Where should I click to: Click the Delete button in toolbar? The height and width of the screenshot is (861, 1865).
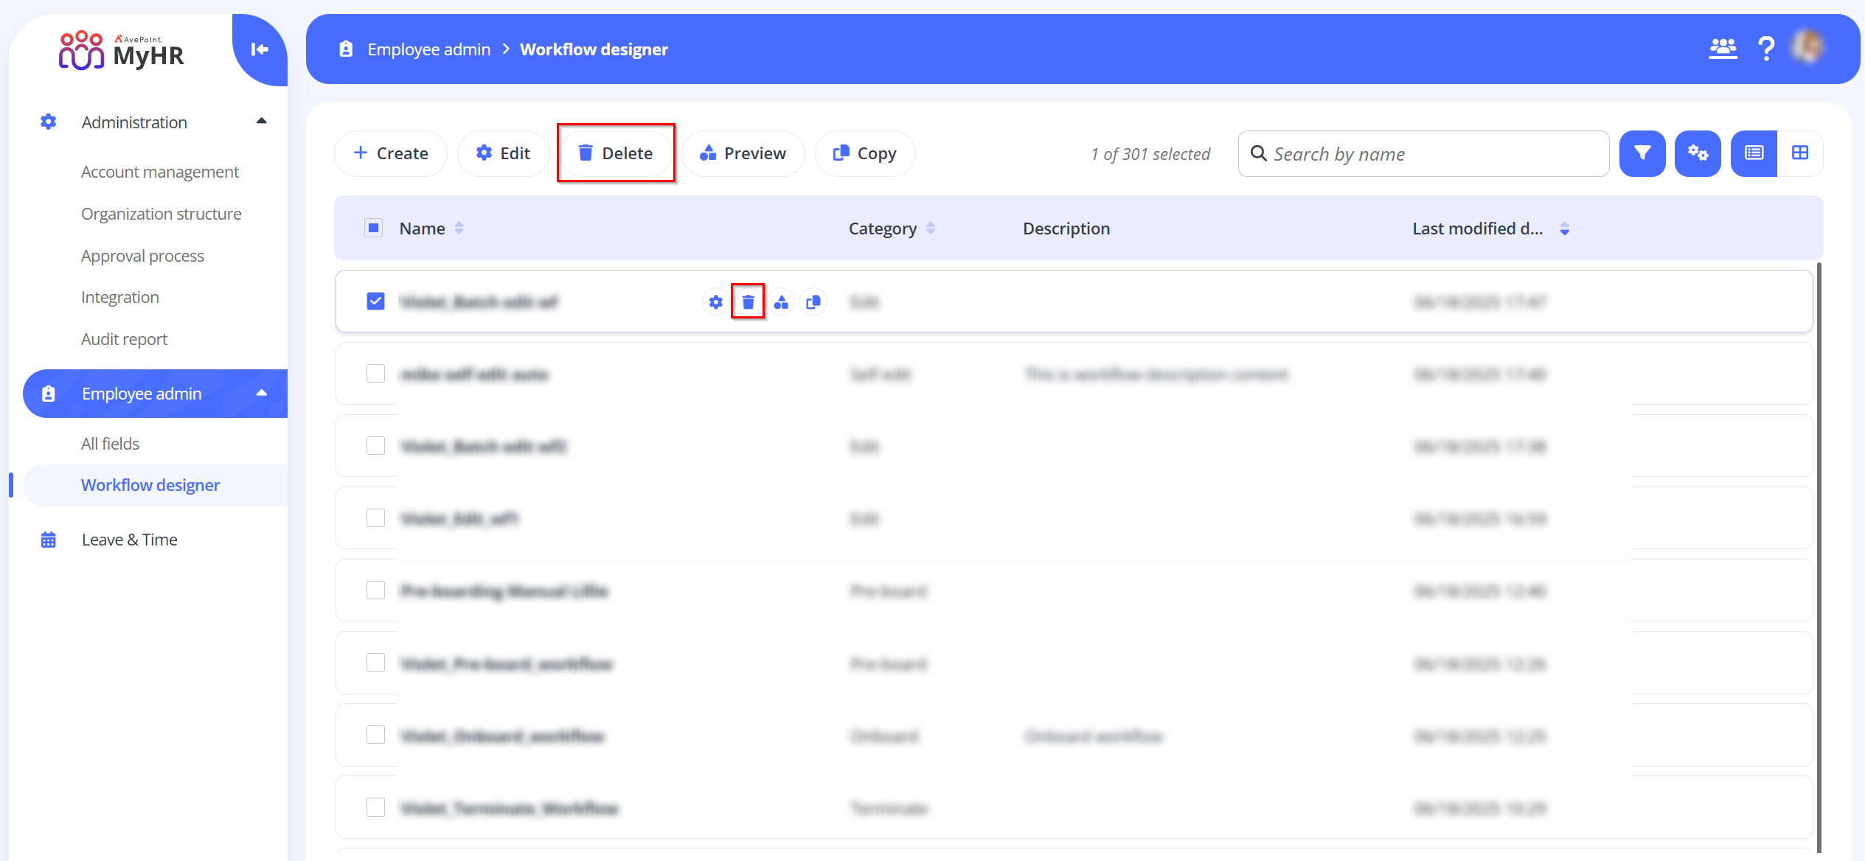coord(616,153)
